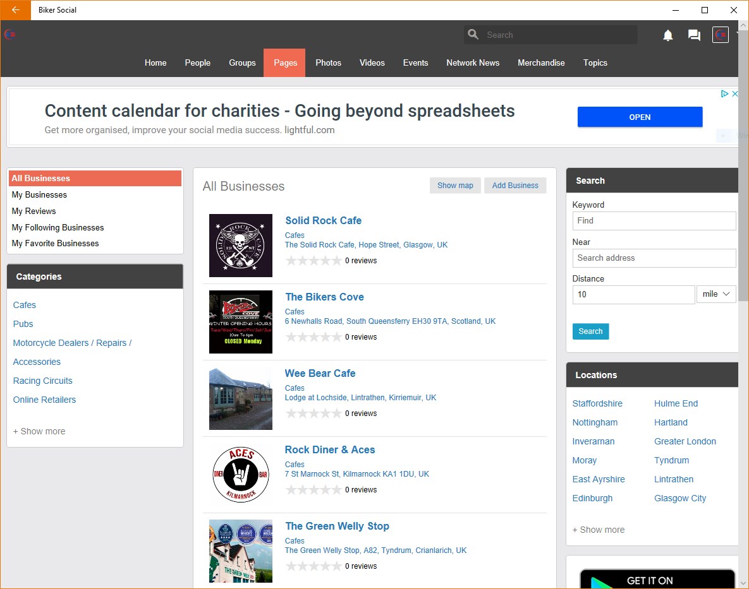Open the messages chat icon
The image size is (749, 589).
point(694,35)
